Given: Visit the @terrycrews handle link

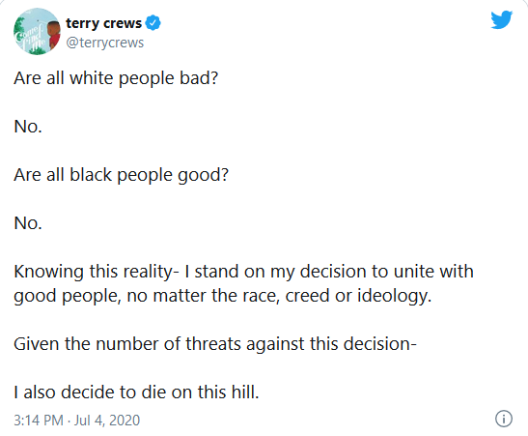Looking at the screenshot, I should coord(104,43).
